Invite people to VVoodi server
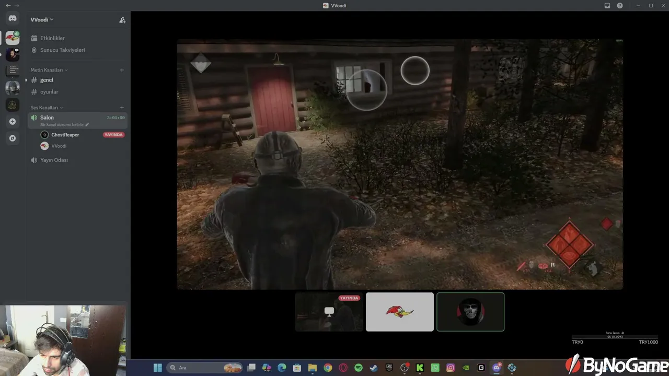This screenshot has width=669, height=376. click(x=122, y=20)
